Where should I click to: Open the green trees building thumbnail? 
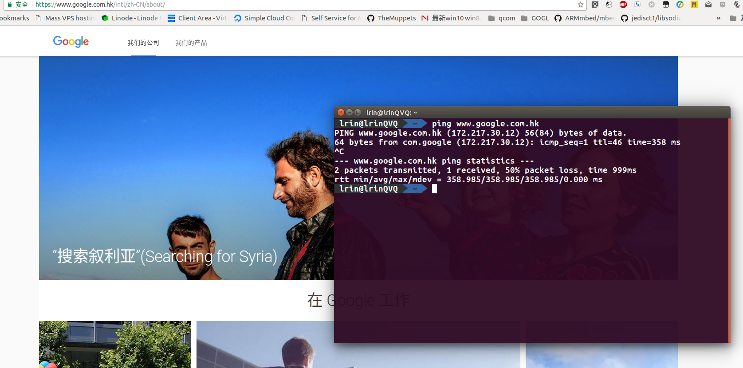[x=115, y=345]
